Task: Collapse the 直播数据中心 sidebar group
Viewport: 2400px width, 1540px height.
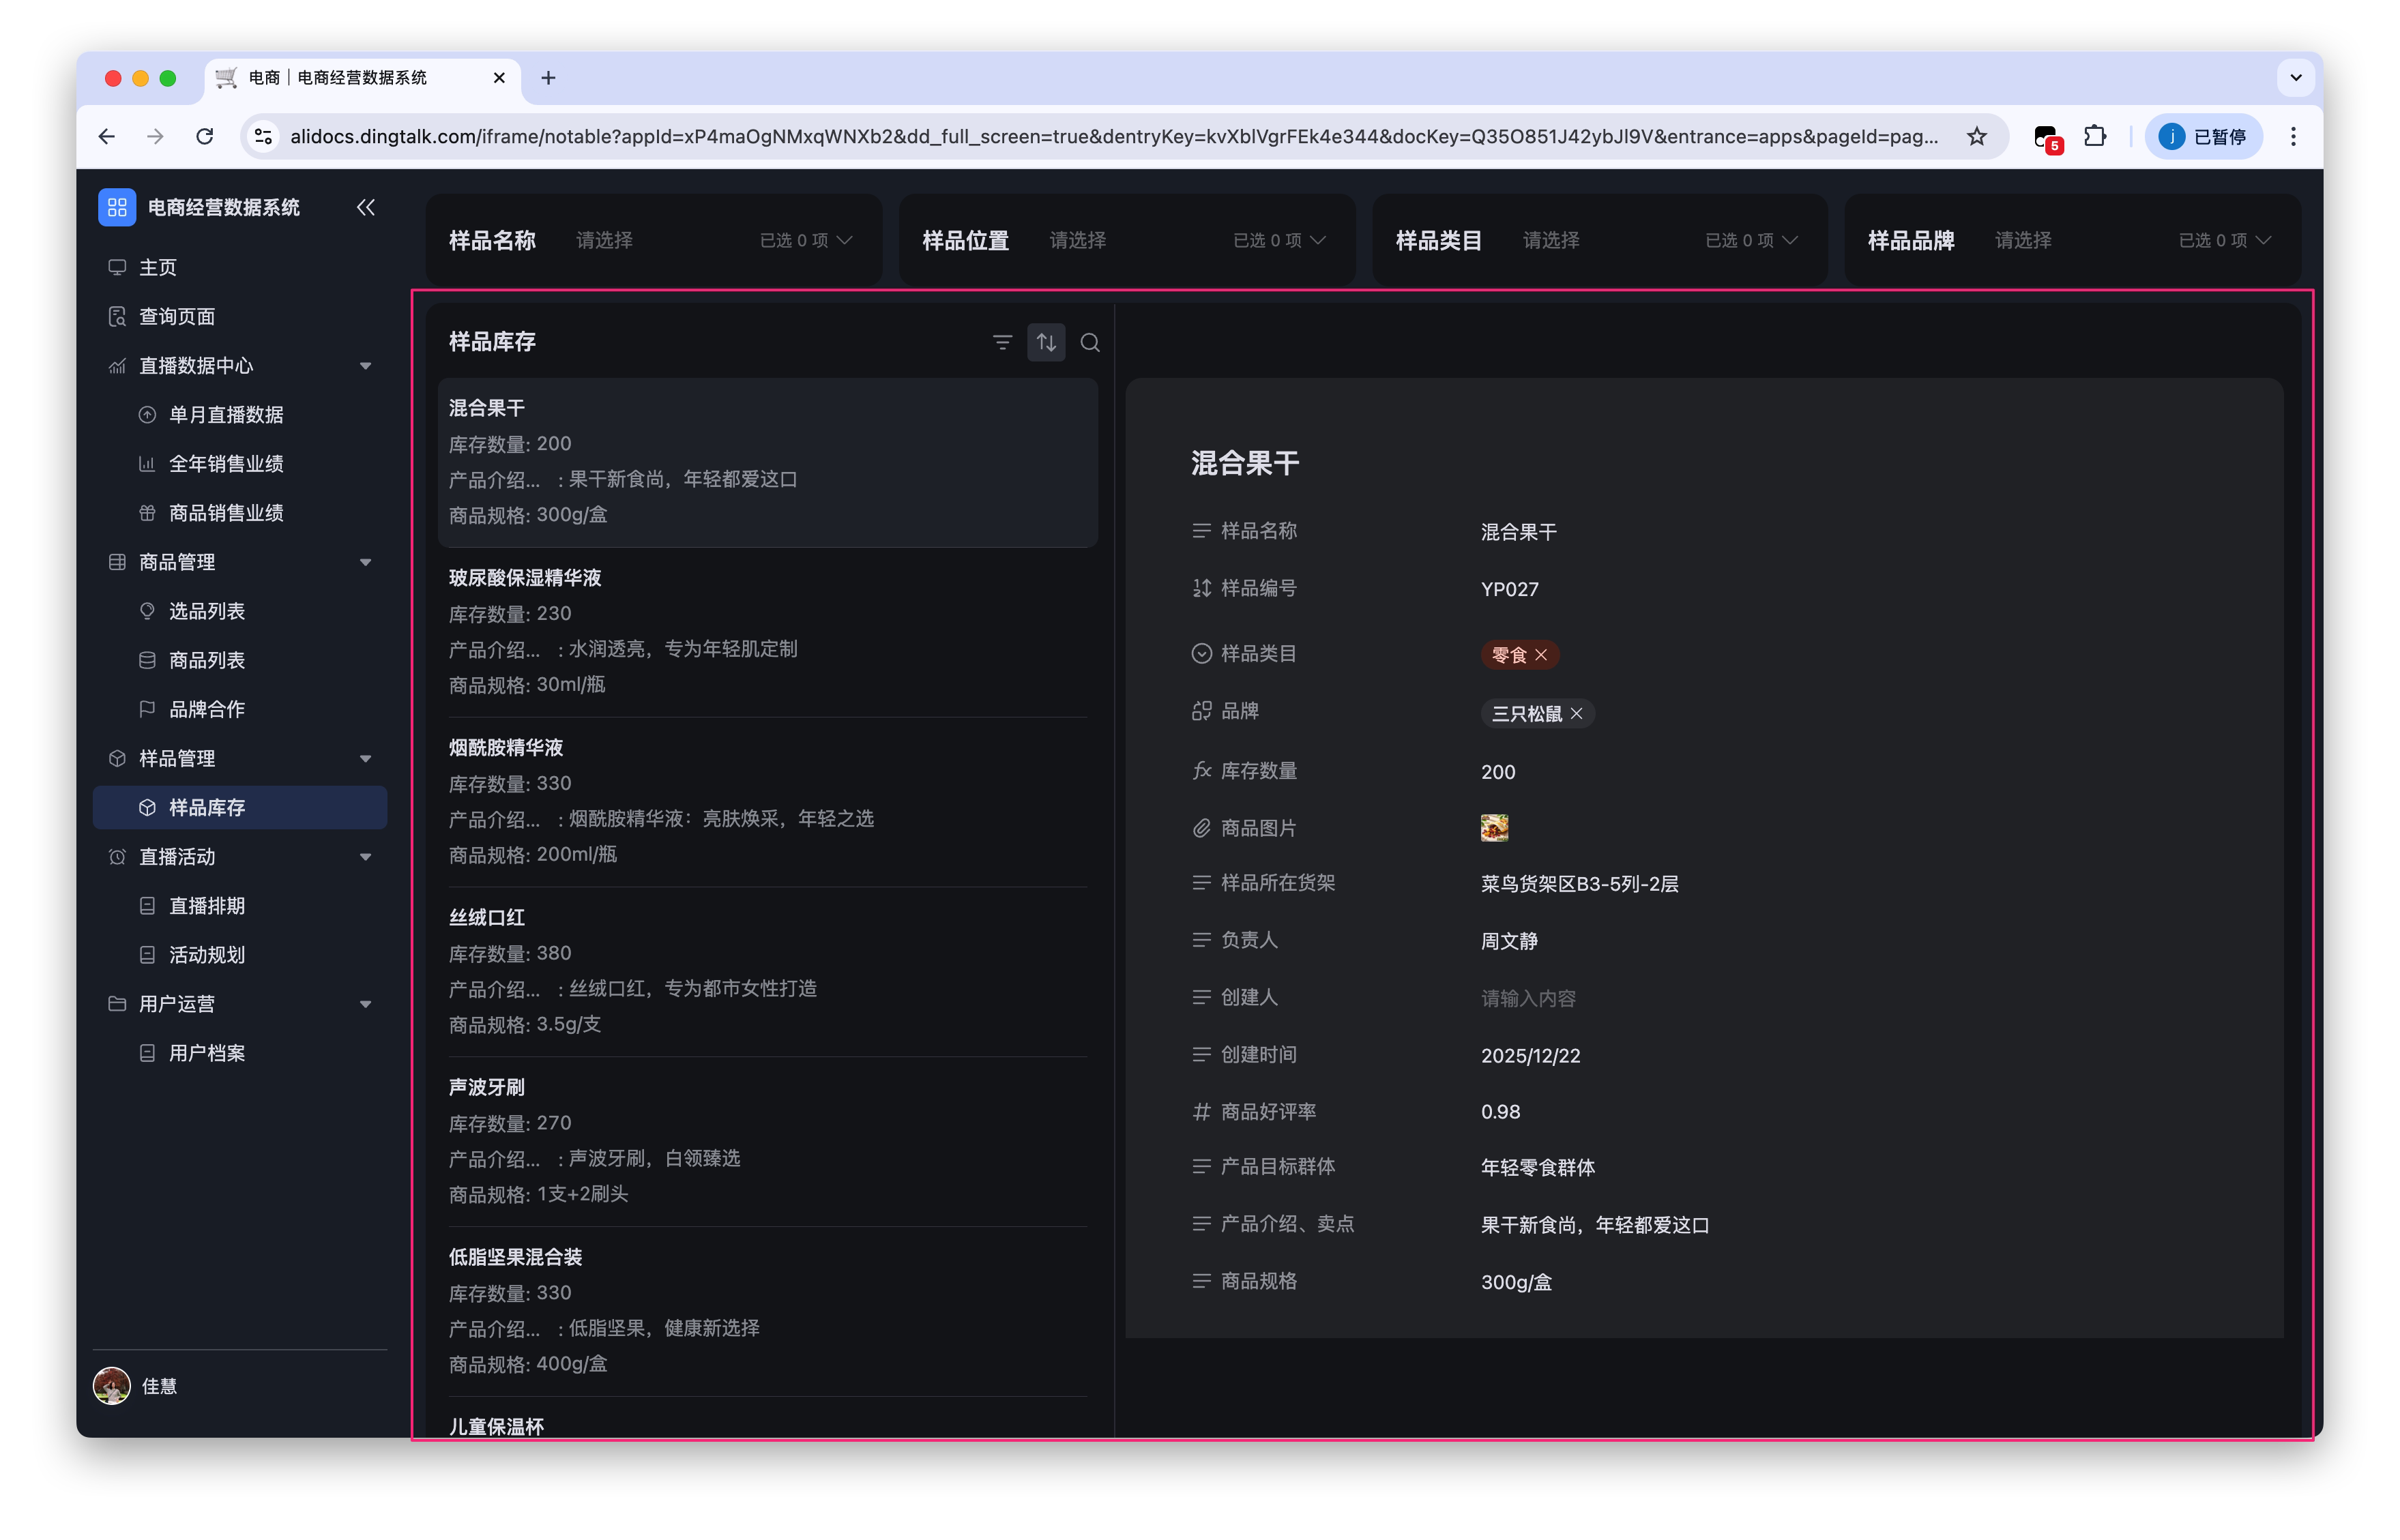Action: coord(366,366)
